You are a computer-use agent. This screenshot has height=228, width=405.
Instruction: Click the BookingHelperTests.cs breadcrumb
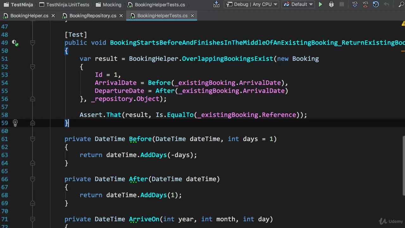(x=156, y=5)
